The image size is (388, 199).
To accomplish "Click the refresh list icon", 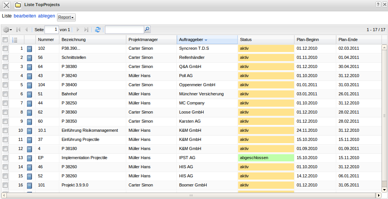I will coord(98,30).
